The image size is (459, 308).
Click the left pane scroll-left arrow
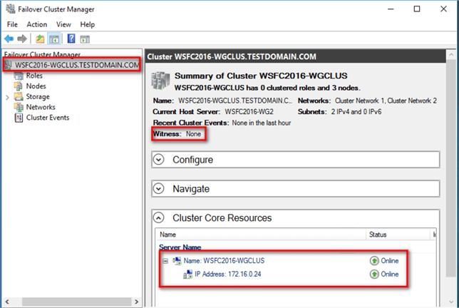point(7,302)
